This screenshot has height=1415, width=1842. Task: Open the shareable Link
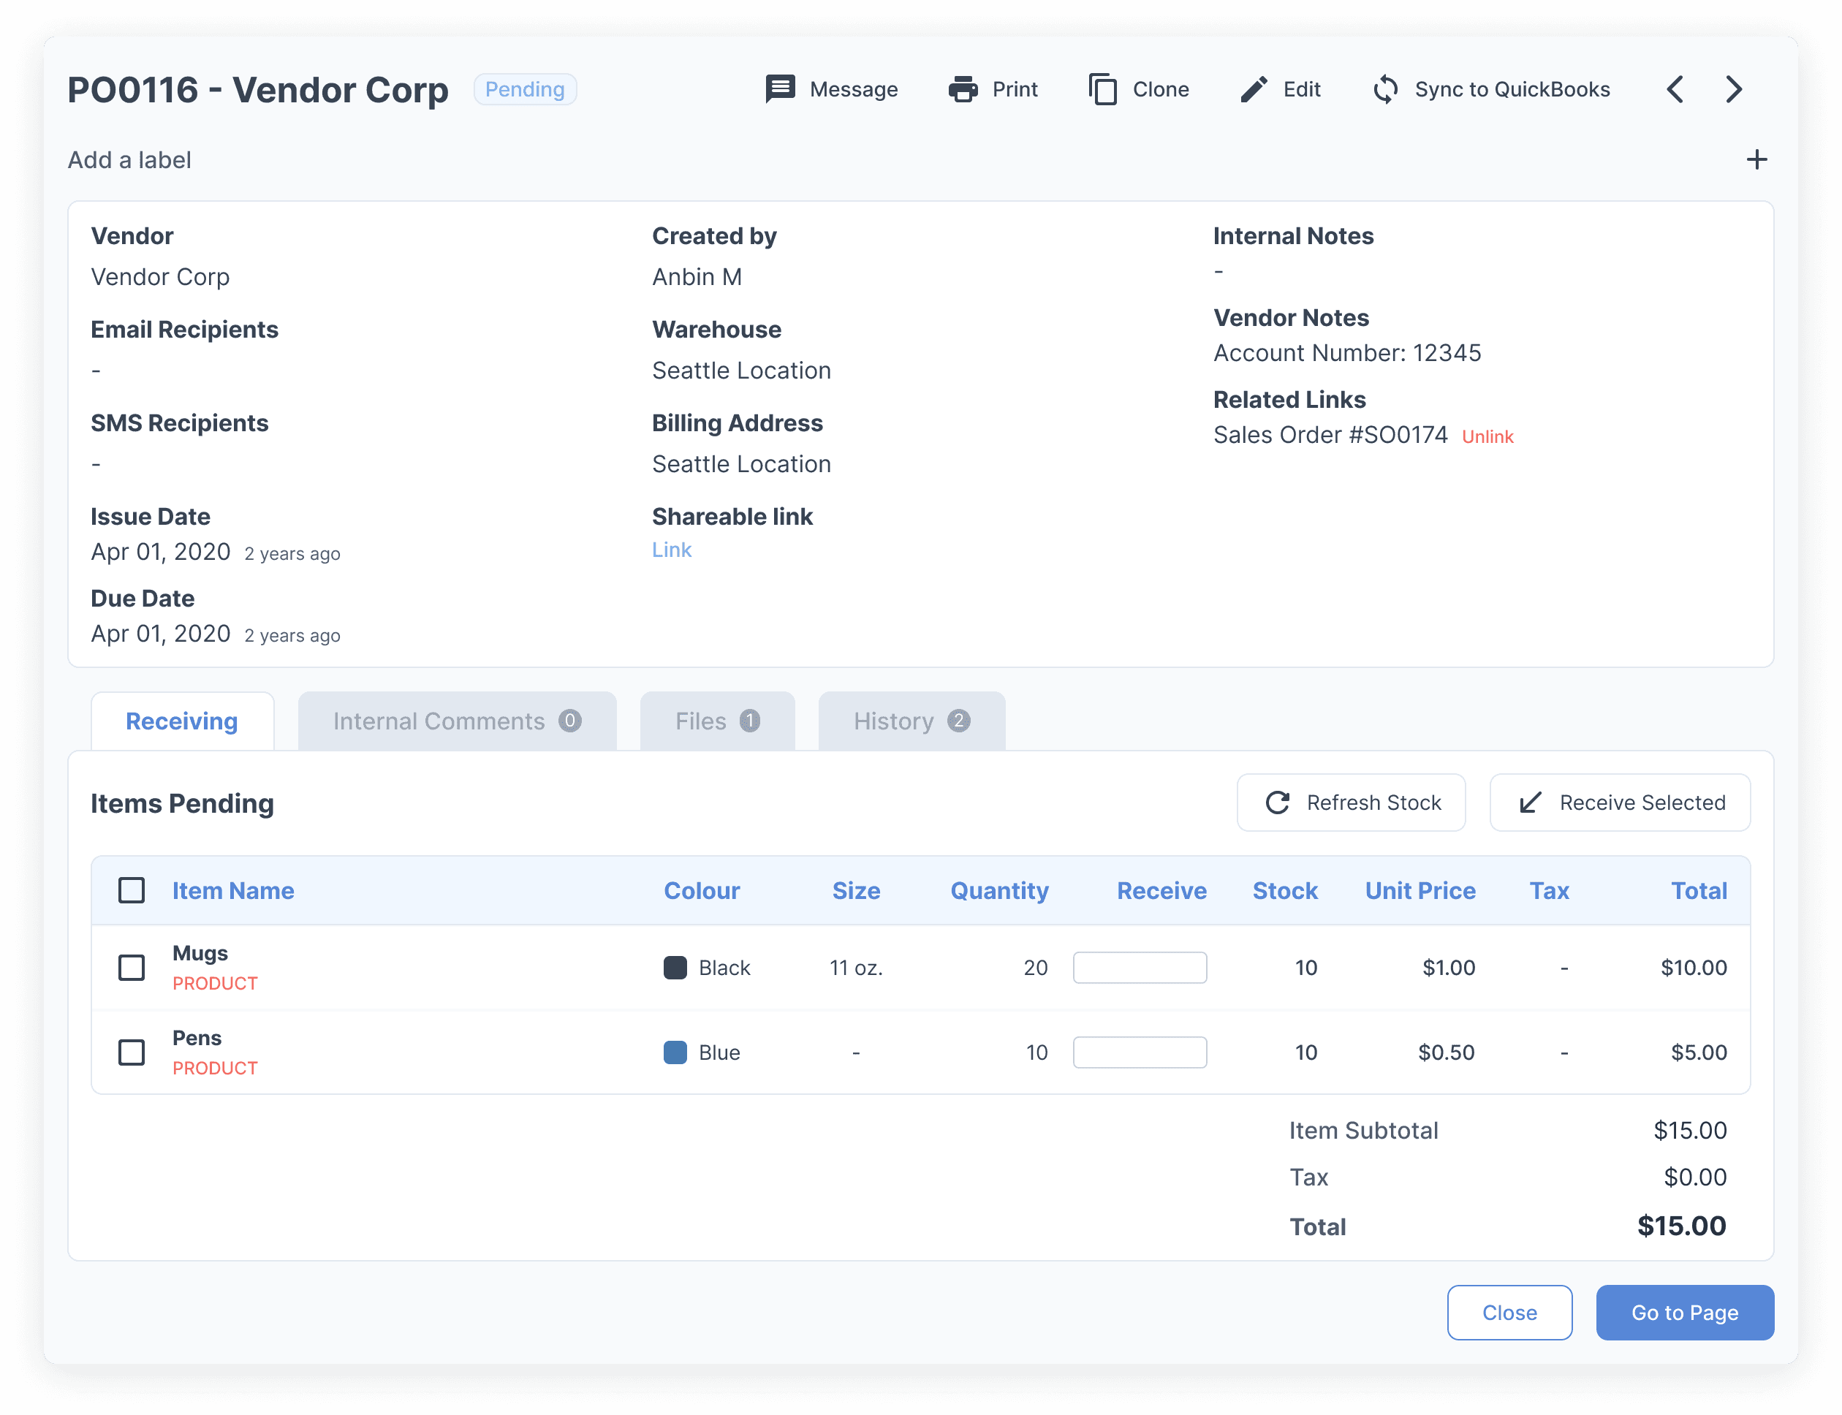(671, 550)
